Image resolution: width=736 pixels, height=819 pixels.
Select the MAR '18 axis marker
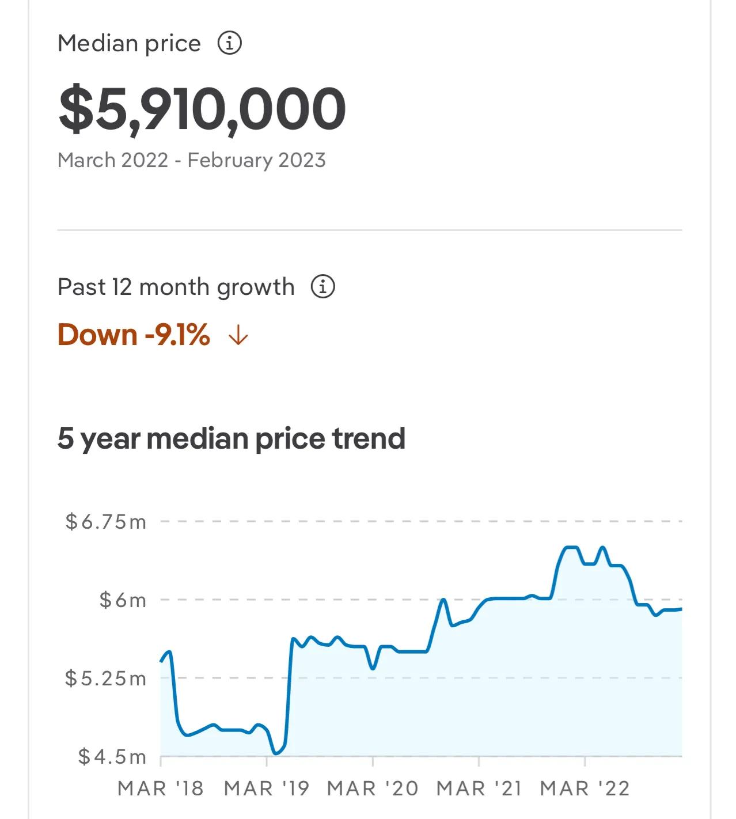(x=161, y=788)
